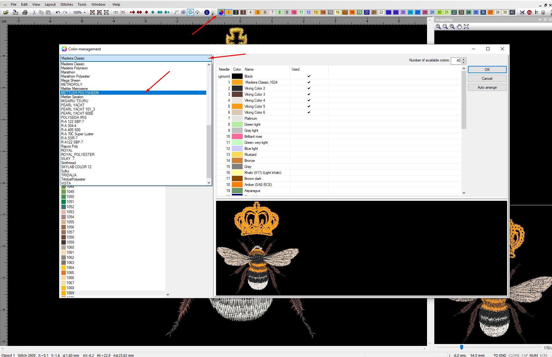Viewport: 552px width, 357px height.
Task: Click the Undo arrow icon
Action: pos(58,12)
